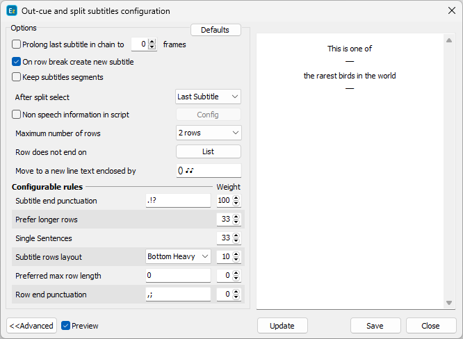Increase the Prefer longer rows weight
463x339 pixels.
tap(236, 217)
